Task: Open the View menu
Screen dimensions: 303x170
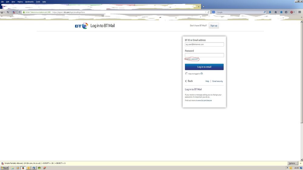Action: pos(13,2)
